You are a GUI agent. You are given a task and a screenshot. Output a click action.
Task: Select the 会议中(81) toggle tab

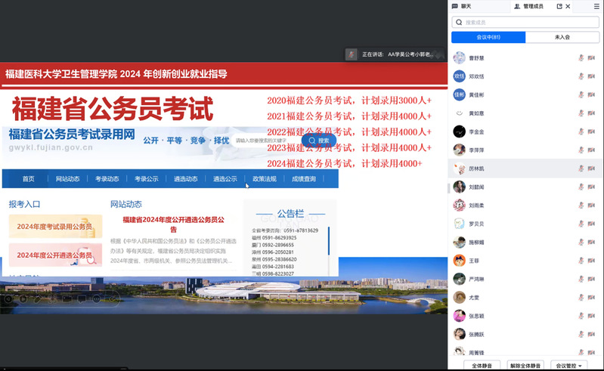(x=488, y=37)
